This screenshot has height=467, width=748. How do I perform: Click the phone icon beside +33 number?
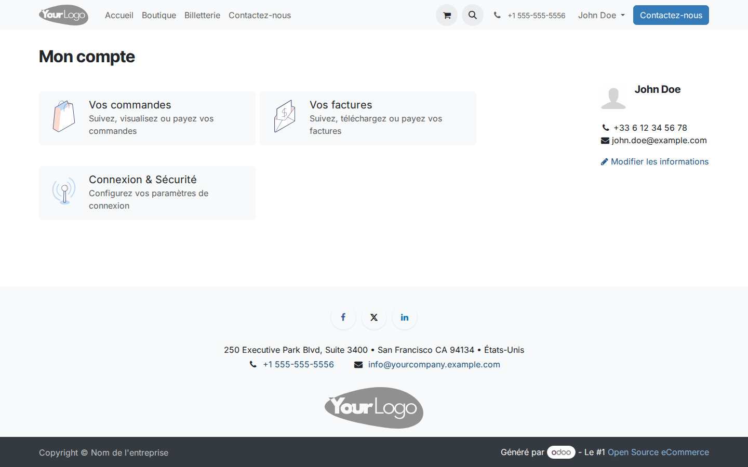coord(606,128)
